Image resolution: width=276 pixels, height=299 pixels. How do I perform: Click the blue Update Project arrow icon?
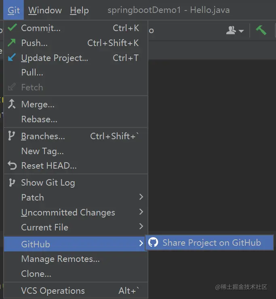point(12,58)
